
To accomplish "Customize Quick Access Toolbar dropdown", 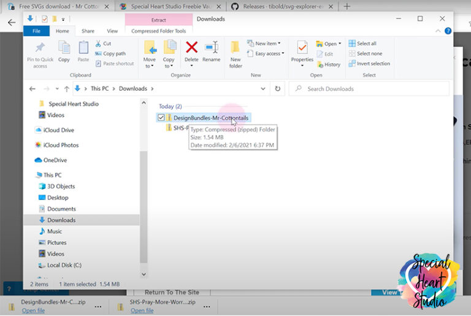I will click(x=63, y=19).
